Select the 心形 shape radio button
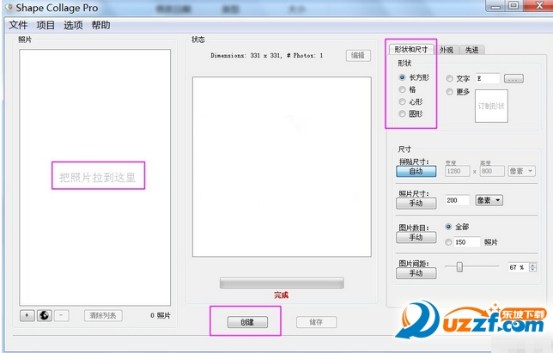553x353 pixels. 402,101
